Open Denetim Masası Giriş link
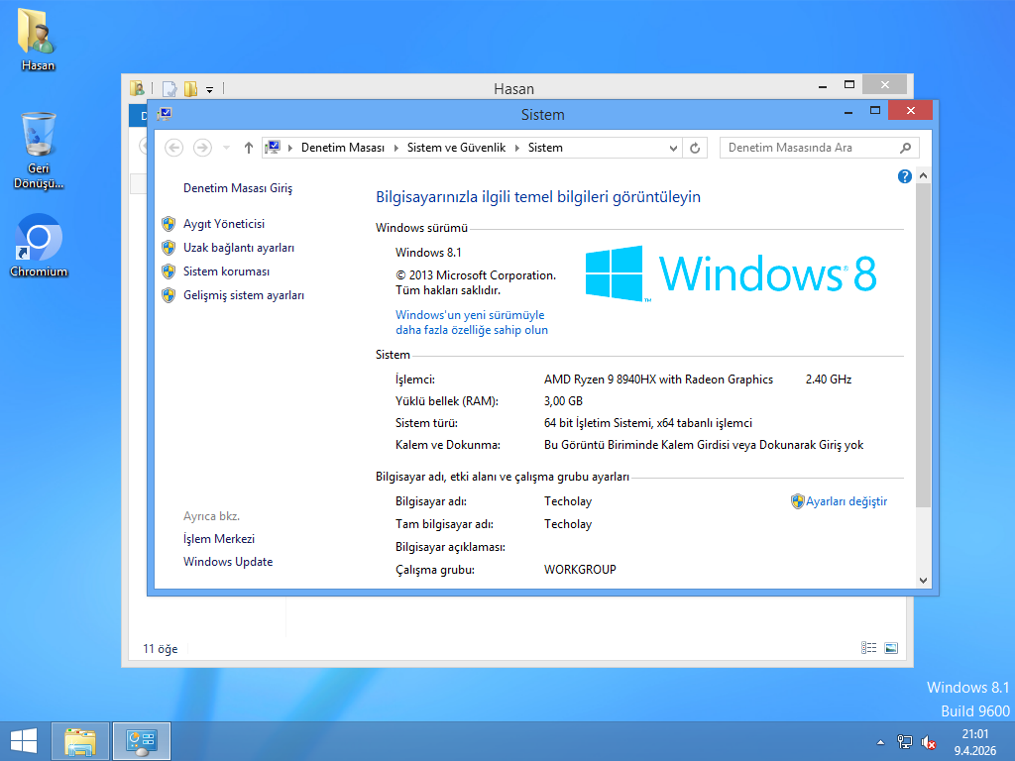 [x=238, y=188]
